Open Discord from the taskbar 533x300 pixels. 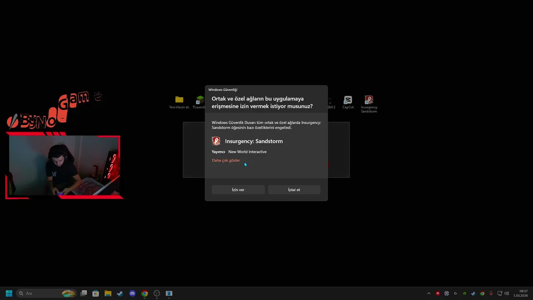click(132, 293)
